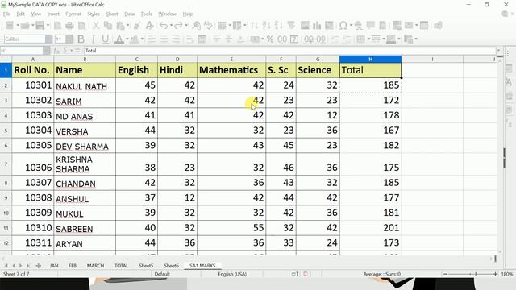Toggle Underline formatting
This screenshot has height=290, width=516.
pyautogui.click(x=106, y=39)
